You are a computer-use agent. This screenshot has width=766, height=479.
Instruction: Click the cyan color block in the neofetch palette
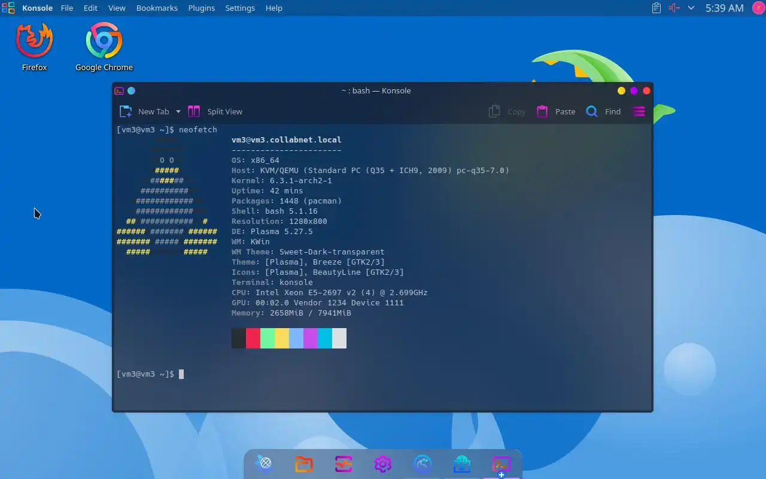(x=325, y=338)
